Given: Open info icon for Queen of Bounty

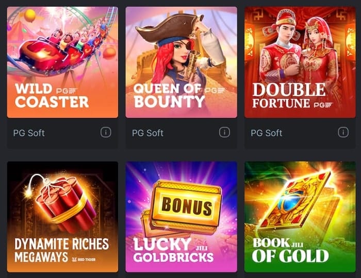Looking at the screenshot, I should point(224,132).
